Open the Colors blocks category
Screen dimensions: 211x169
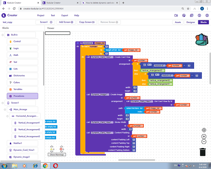pos(17,82)
